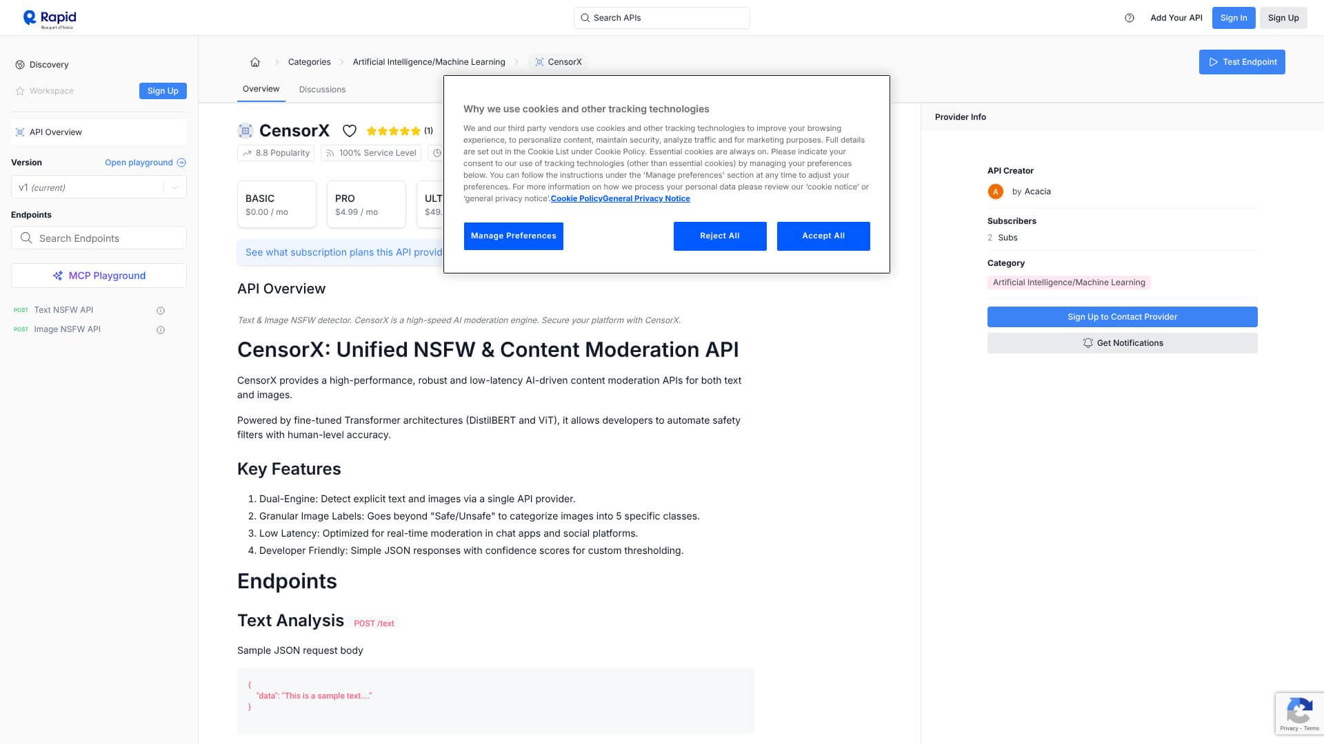Click the Discovery compass icon
Viewport: 1324px width, 744px height.
pos(20,65)
